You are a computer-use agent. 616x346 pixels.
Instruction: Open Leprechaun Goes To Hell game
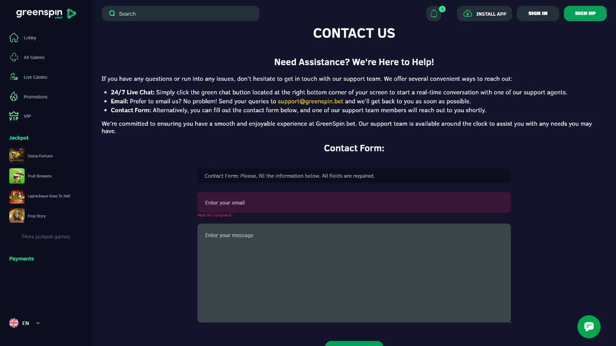coord(17,196)
